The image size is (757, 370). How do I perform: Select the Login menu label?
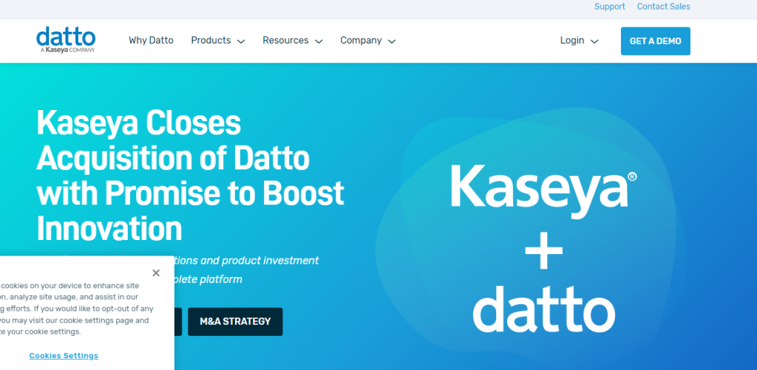click(x=572, y=41)
